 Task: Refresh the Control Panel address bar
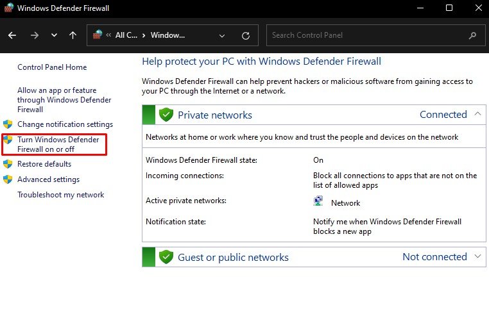pos(246,35)
